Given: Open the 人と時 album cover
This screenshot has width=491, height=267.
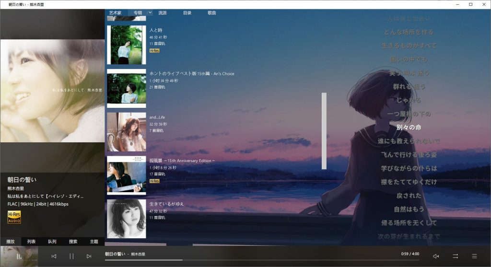Looking at the screenshot, I should (x=127, y=45).
